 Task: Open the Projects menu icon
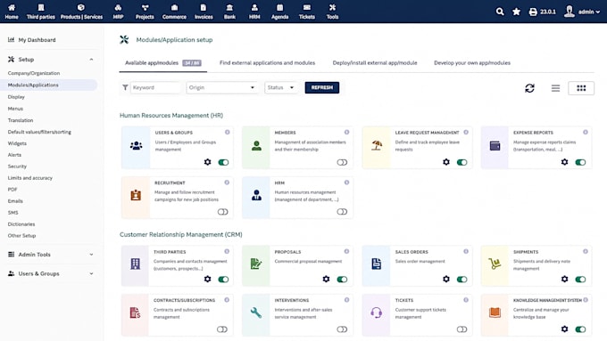coord(145,8)
